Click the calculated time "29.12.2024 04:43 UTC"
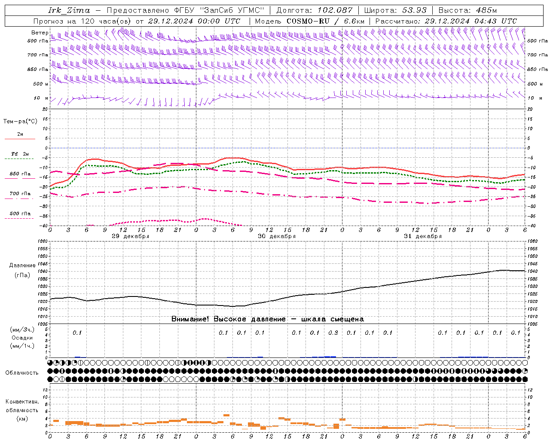The height and width of the screenshot is (440, 550). [471, 21]
